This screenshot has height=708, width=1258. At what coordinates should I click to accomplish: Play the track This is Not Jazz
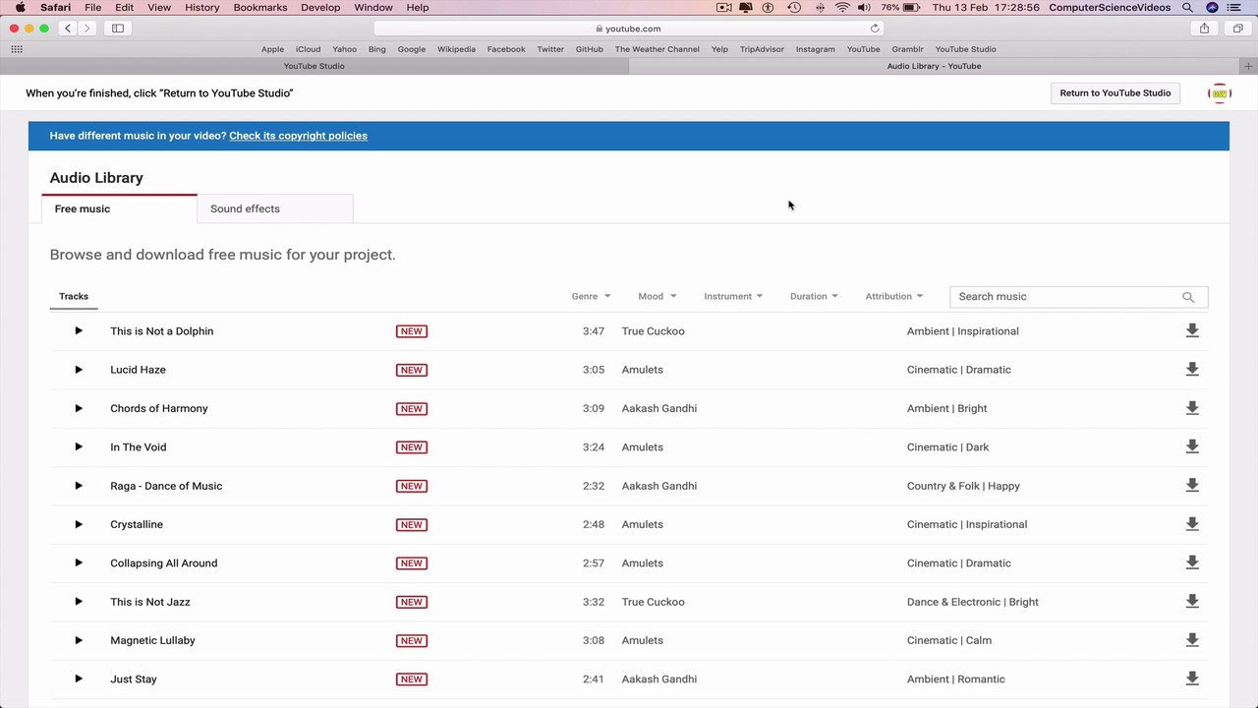79,602
